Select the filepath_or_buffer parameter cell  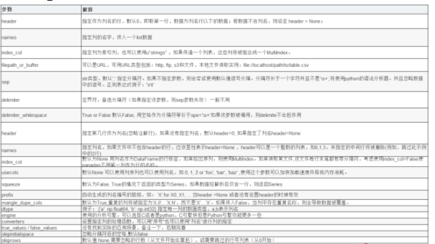pos(41,65)
